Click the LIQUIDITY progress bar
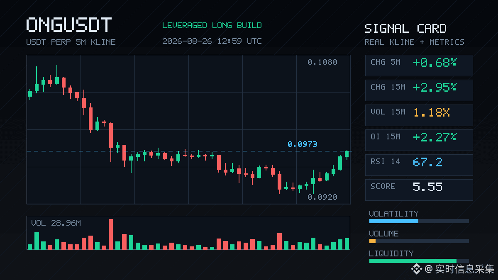 (419, 261)
